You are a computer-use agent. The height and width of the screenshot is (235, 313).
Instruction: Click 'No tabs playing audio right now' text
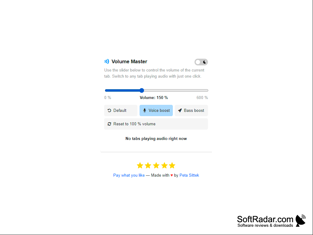[156, 138]
